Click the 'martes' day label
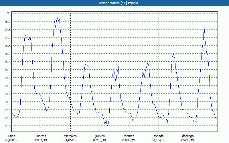The width and height of the screenshot is (229, 143). point(41,136)
